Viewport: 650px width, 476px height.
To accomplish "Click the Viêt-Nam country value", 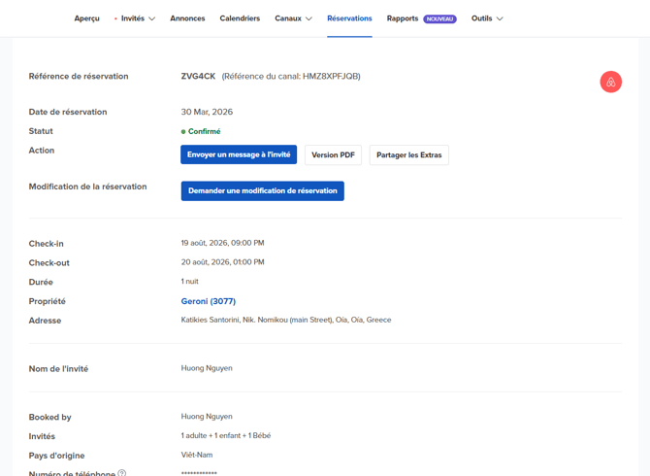I will tap(197, 455).
